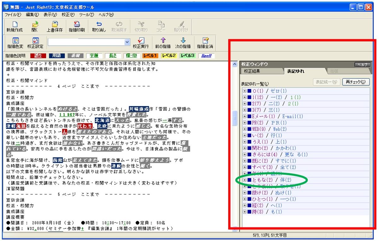Image resolution: width=380 pixels, height=241 pixels.
Task: Click the ヘルプ button in 校正ウィンドウ header
Action: tap(363, 64)
